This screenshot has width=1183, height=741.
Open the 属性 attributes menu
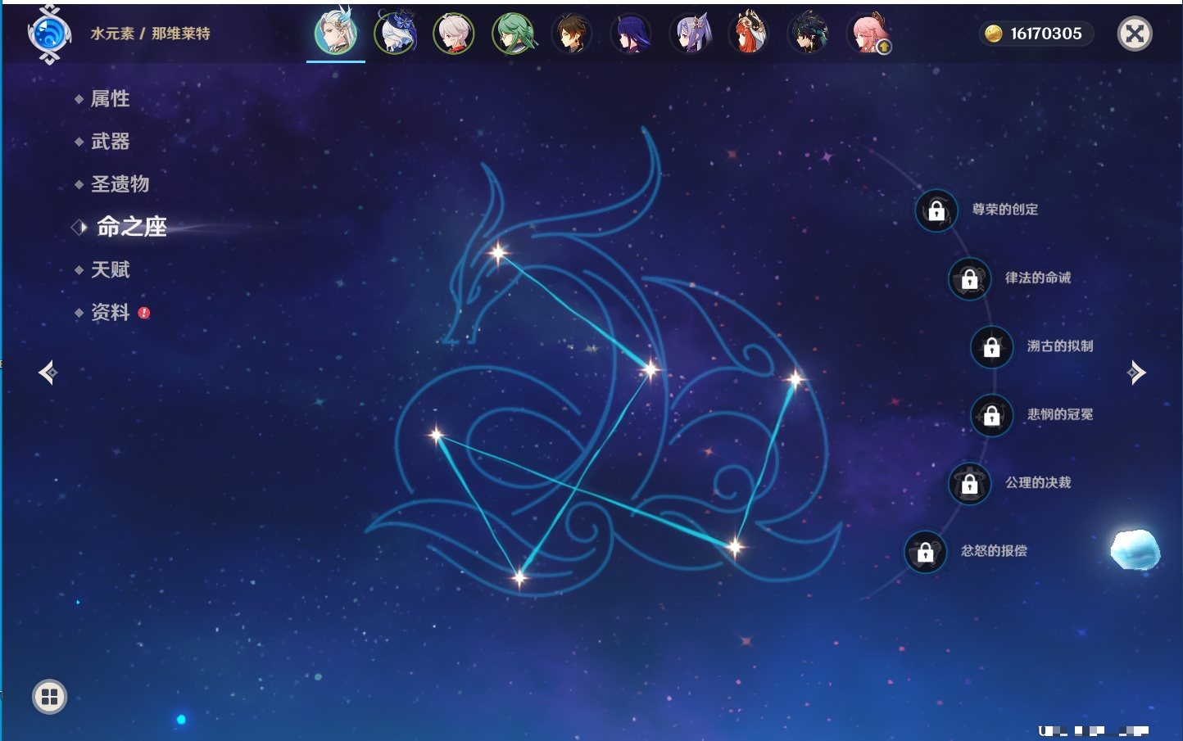pyautogui.click(x=110, y=99)
